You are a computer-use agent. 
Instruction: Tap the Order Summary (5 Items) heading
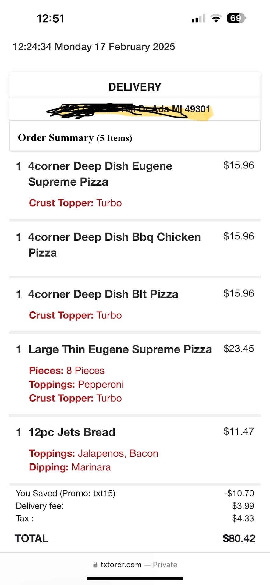pos(75,138)
